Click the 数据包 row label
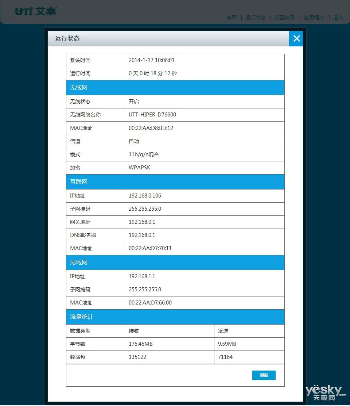350x406 pixels. tap(78, 357)
